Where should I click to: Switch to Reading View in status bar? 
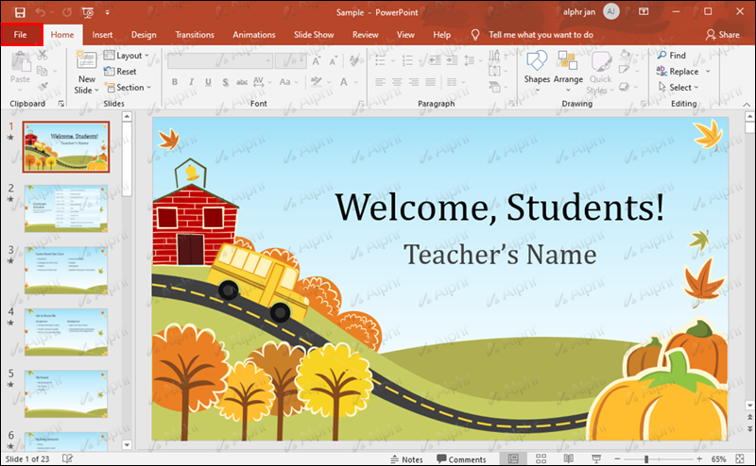(568, 458)
